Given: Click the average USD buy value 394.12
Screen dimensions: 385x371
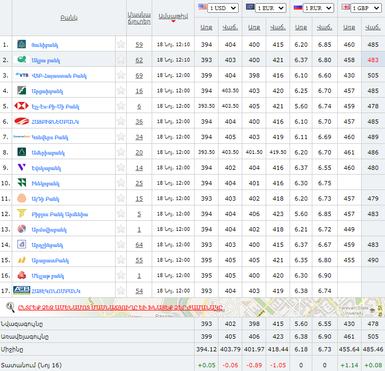Looking at the screenshot, I should tap(206, 349).
